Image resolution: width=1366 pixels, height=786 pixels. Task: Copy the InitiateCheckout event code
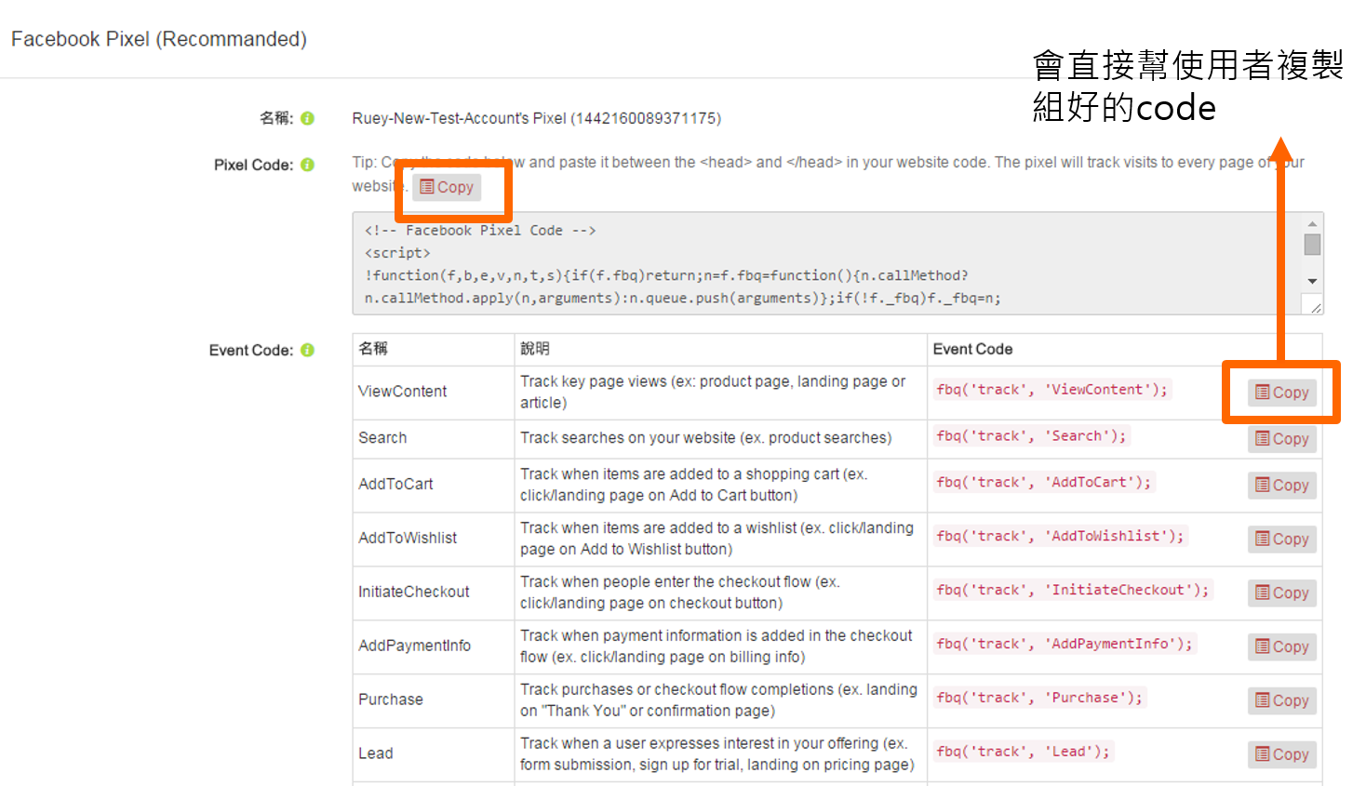1281,593
